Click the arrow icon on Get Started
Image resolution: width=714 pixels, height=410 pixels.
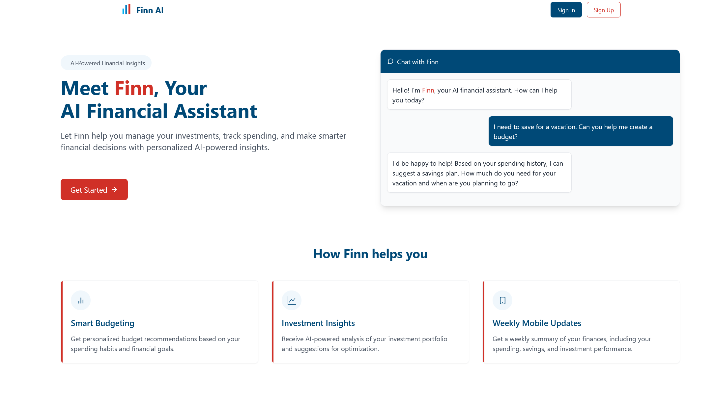click(x=115, y=190)
